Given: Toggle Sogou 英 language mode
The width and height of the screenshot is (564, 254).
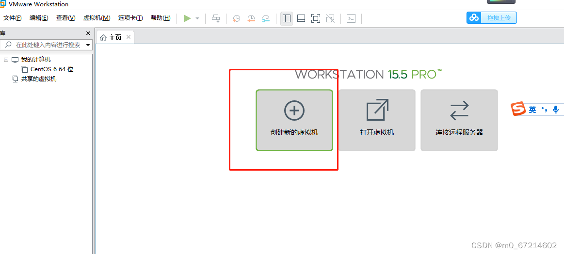Looking at the screenshot, I should click(x=532, y=110).
